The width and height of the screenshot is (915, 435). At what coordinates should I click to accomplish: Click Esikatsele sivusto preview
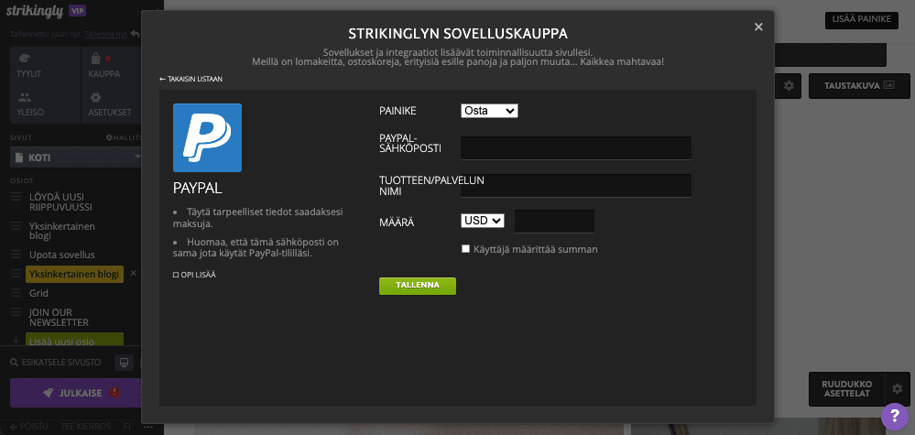point(56,362)
